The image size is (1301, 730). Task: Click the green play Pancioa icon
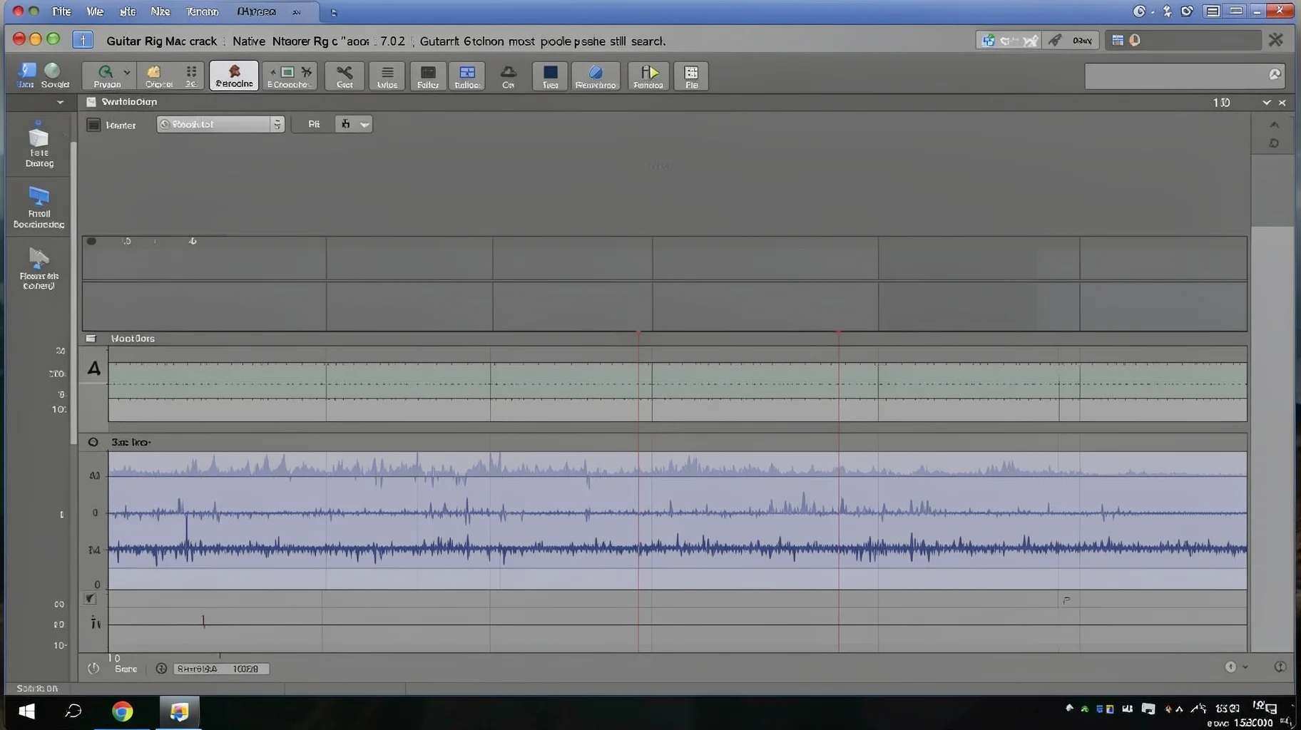coord(648,76)
